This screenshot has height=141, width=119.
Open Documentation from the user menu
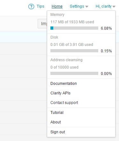tap(63, 84)
